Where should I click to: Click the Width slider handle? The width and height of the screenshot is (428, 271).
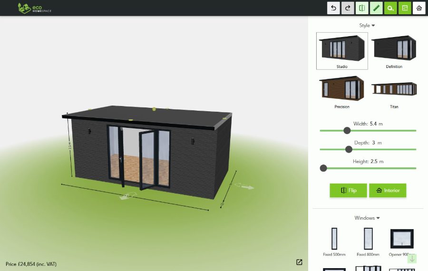pos(347,130)
